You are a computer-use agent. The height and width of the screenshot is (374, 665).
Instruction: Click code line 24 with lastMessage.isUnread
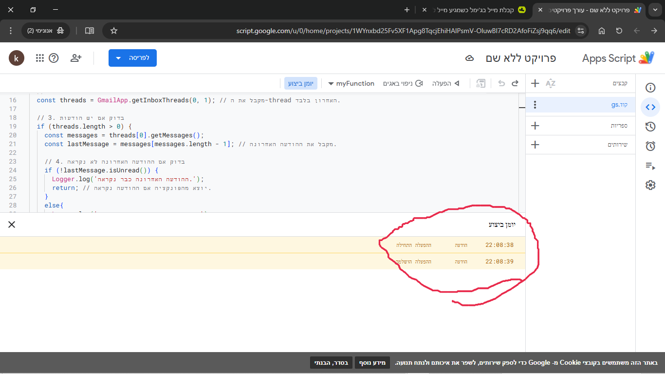coord(101,170)
